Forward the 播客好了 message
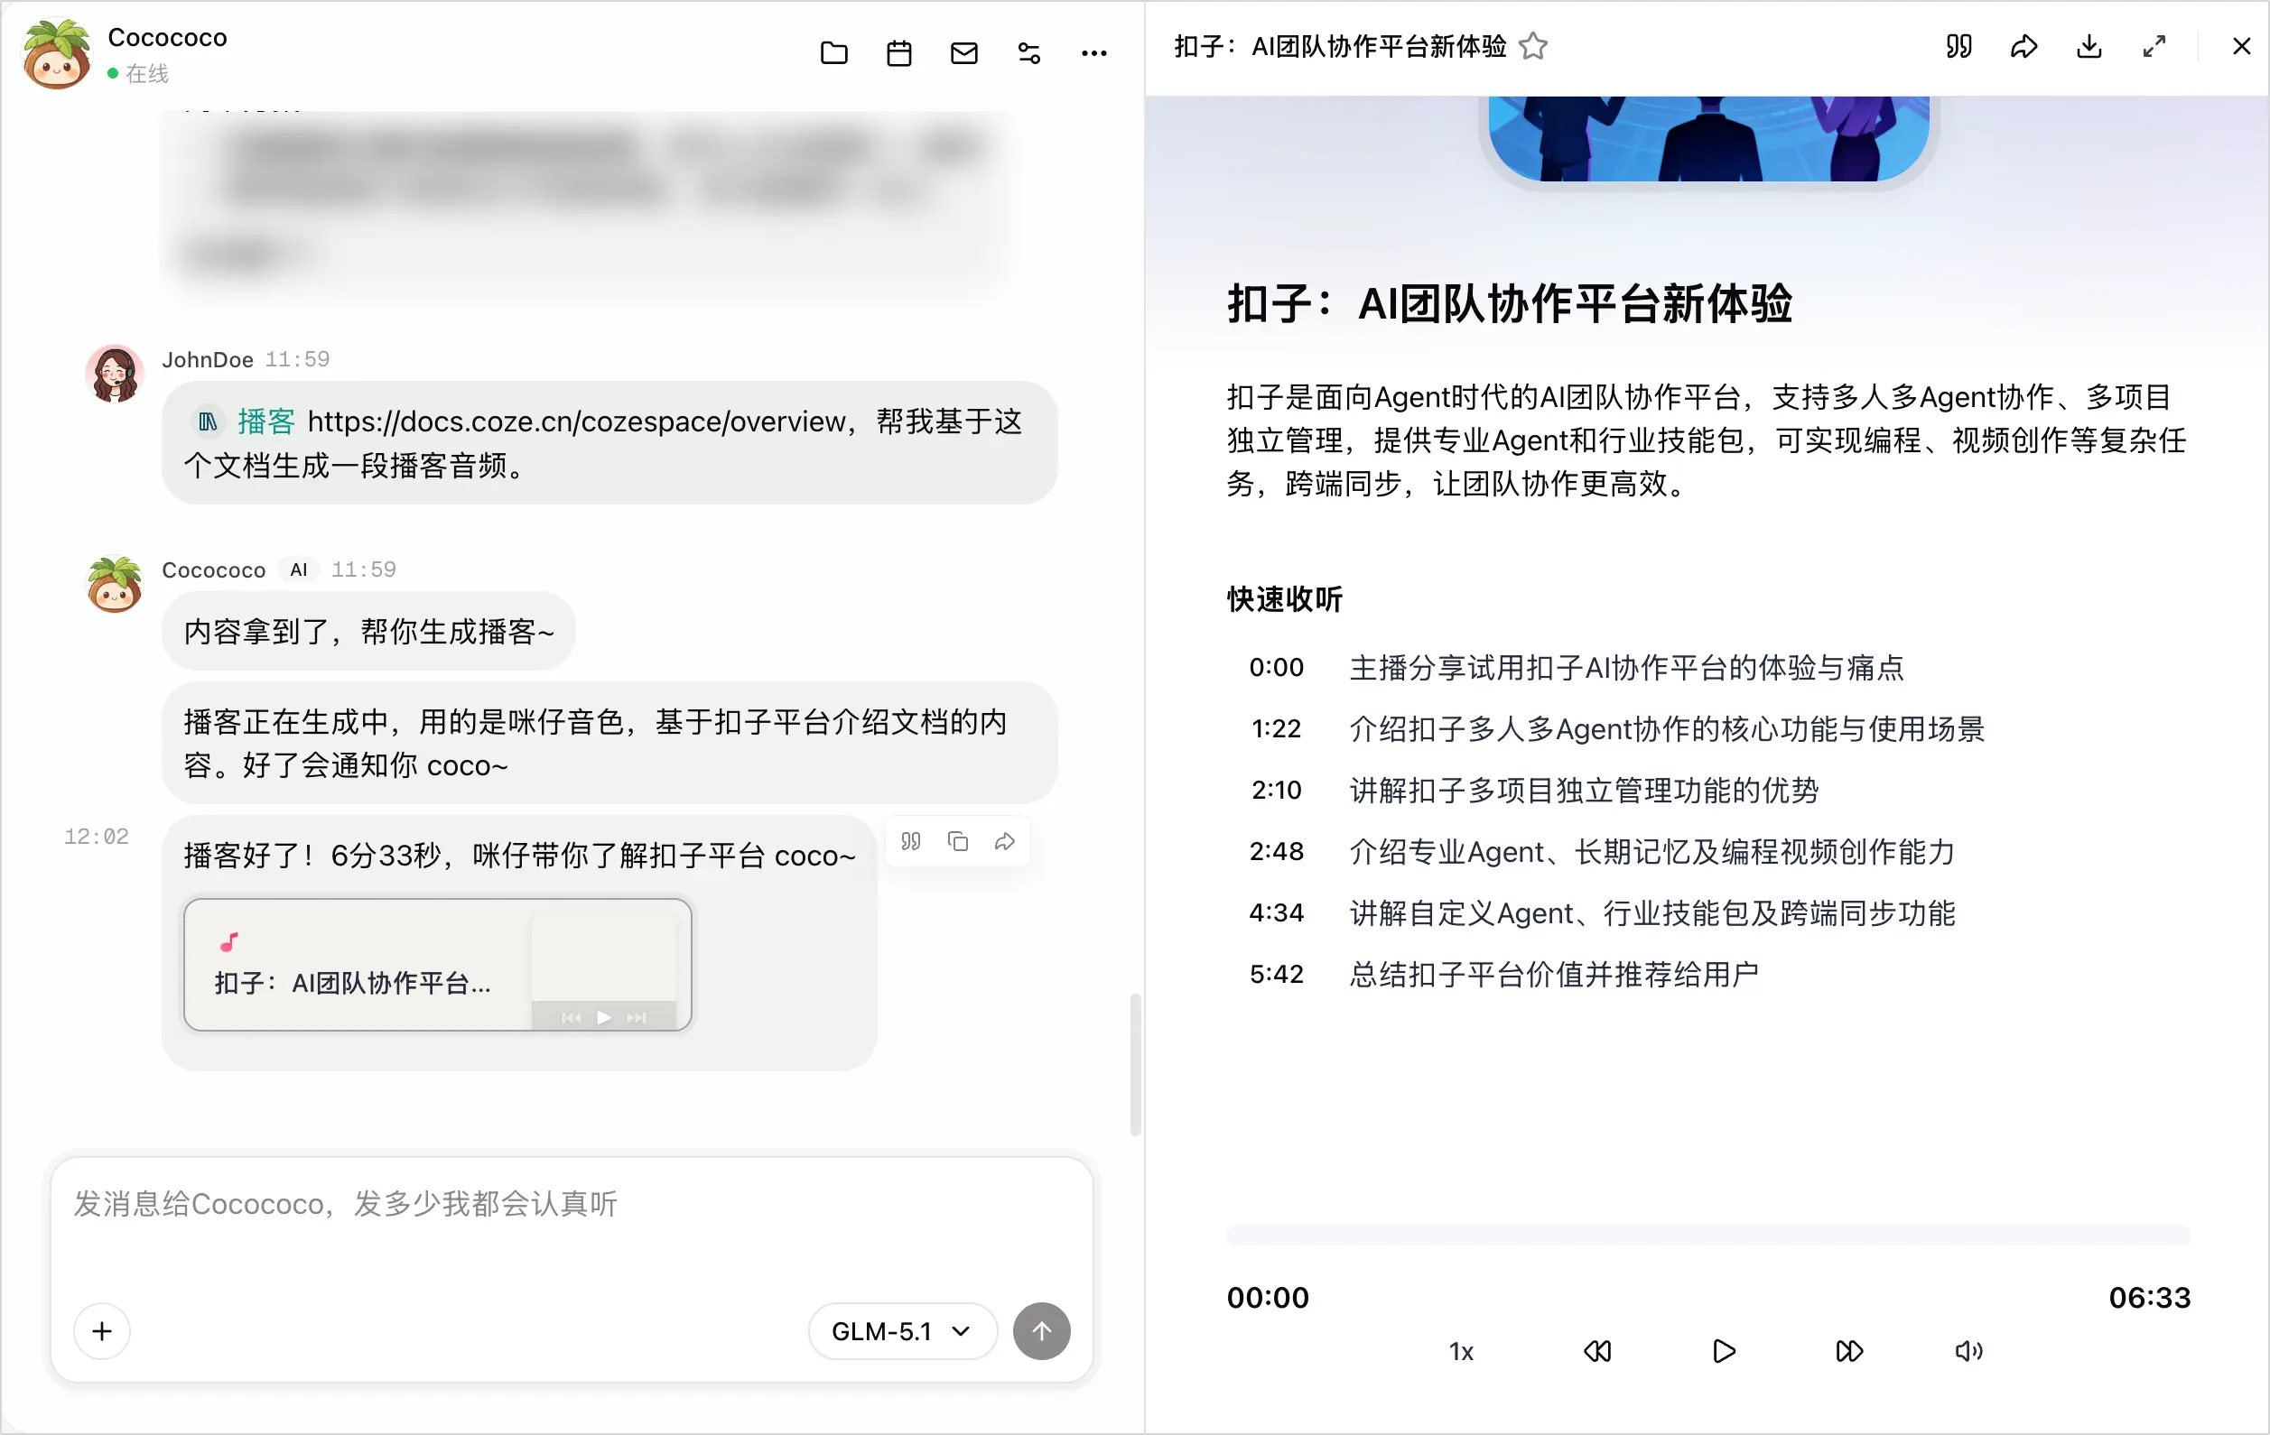The height and width of the screenshot is (1435, 2270). pos(1005,840)
